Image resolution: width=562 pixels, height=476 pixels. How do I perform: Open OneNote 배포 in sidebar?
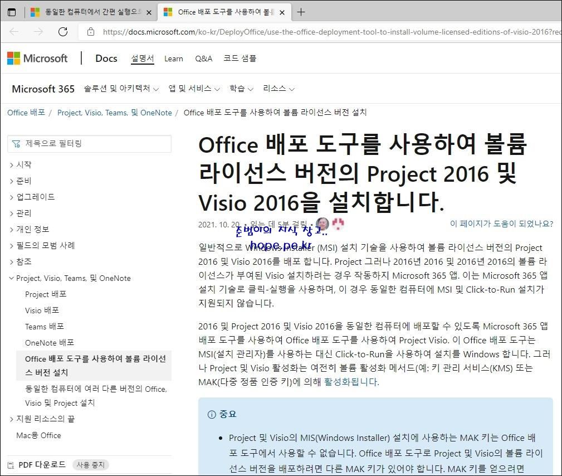(50, 343)
